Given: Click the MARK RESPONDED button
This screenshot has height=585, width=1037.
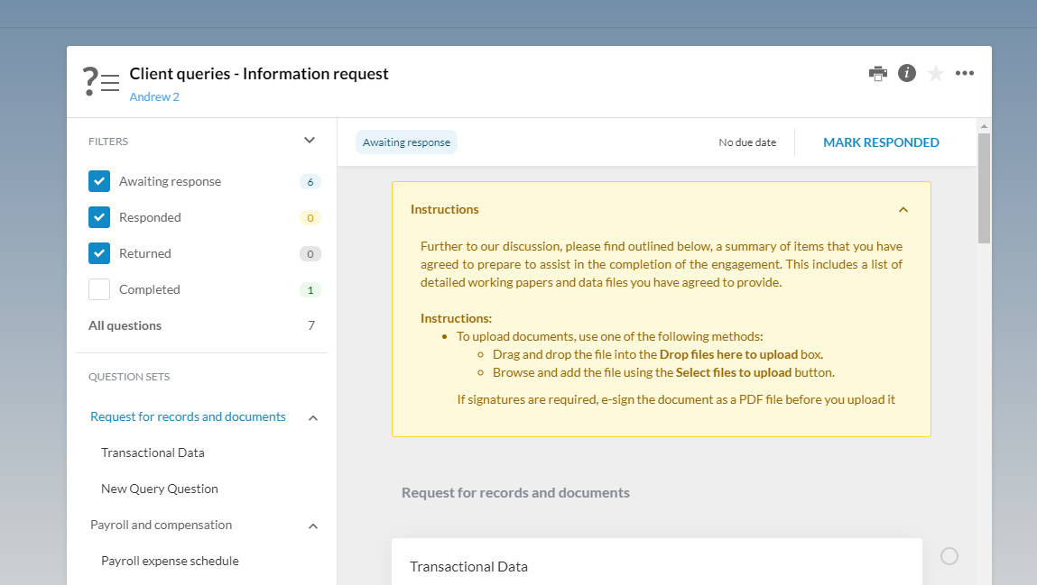Looking at the screenshot, I should [881, 142].
